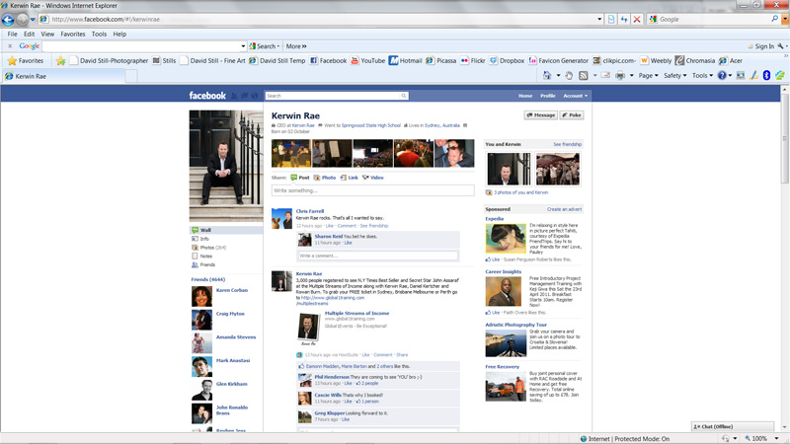Open the Flickr bookmark
This screenshot has width=790, height=444.
click(x=473, y=60)
